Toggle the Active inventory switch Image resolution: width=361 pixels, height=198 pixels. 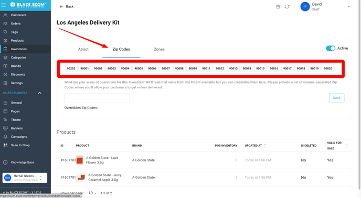coord(331,49)
